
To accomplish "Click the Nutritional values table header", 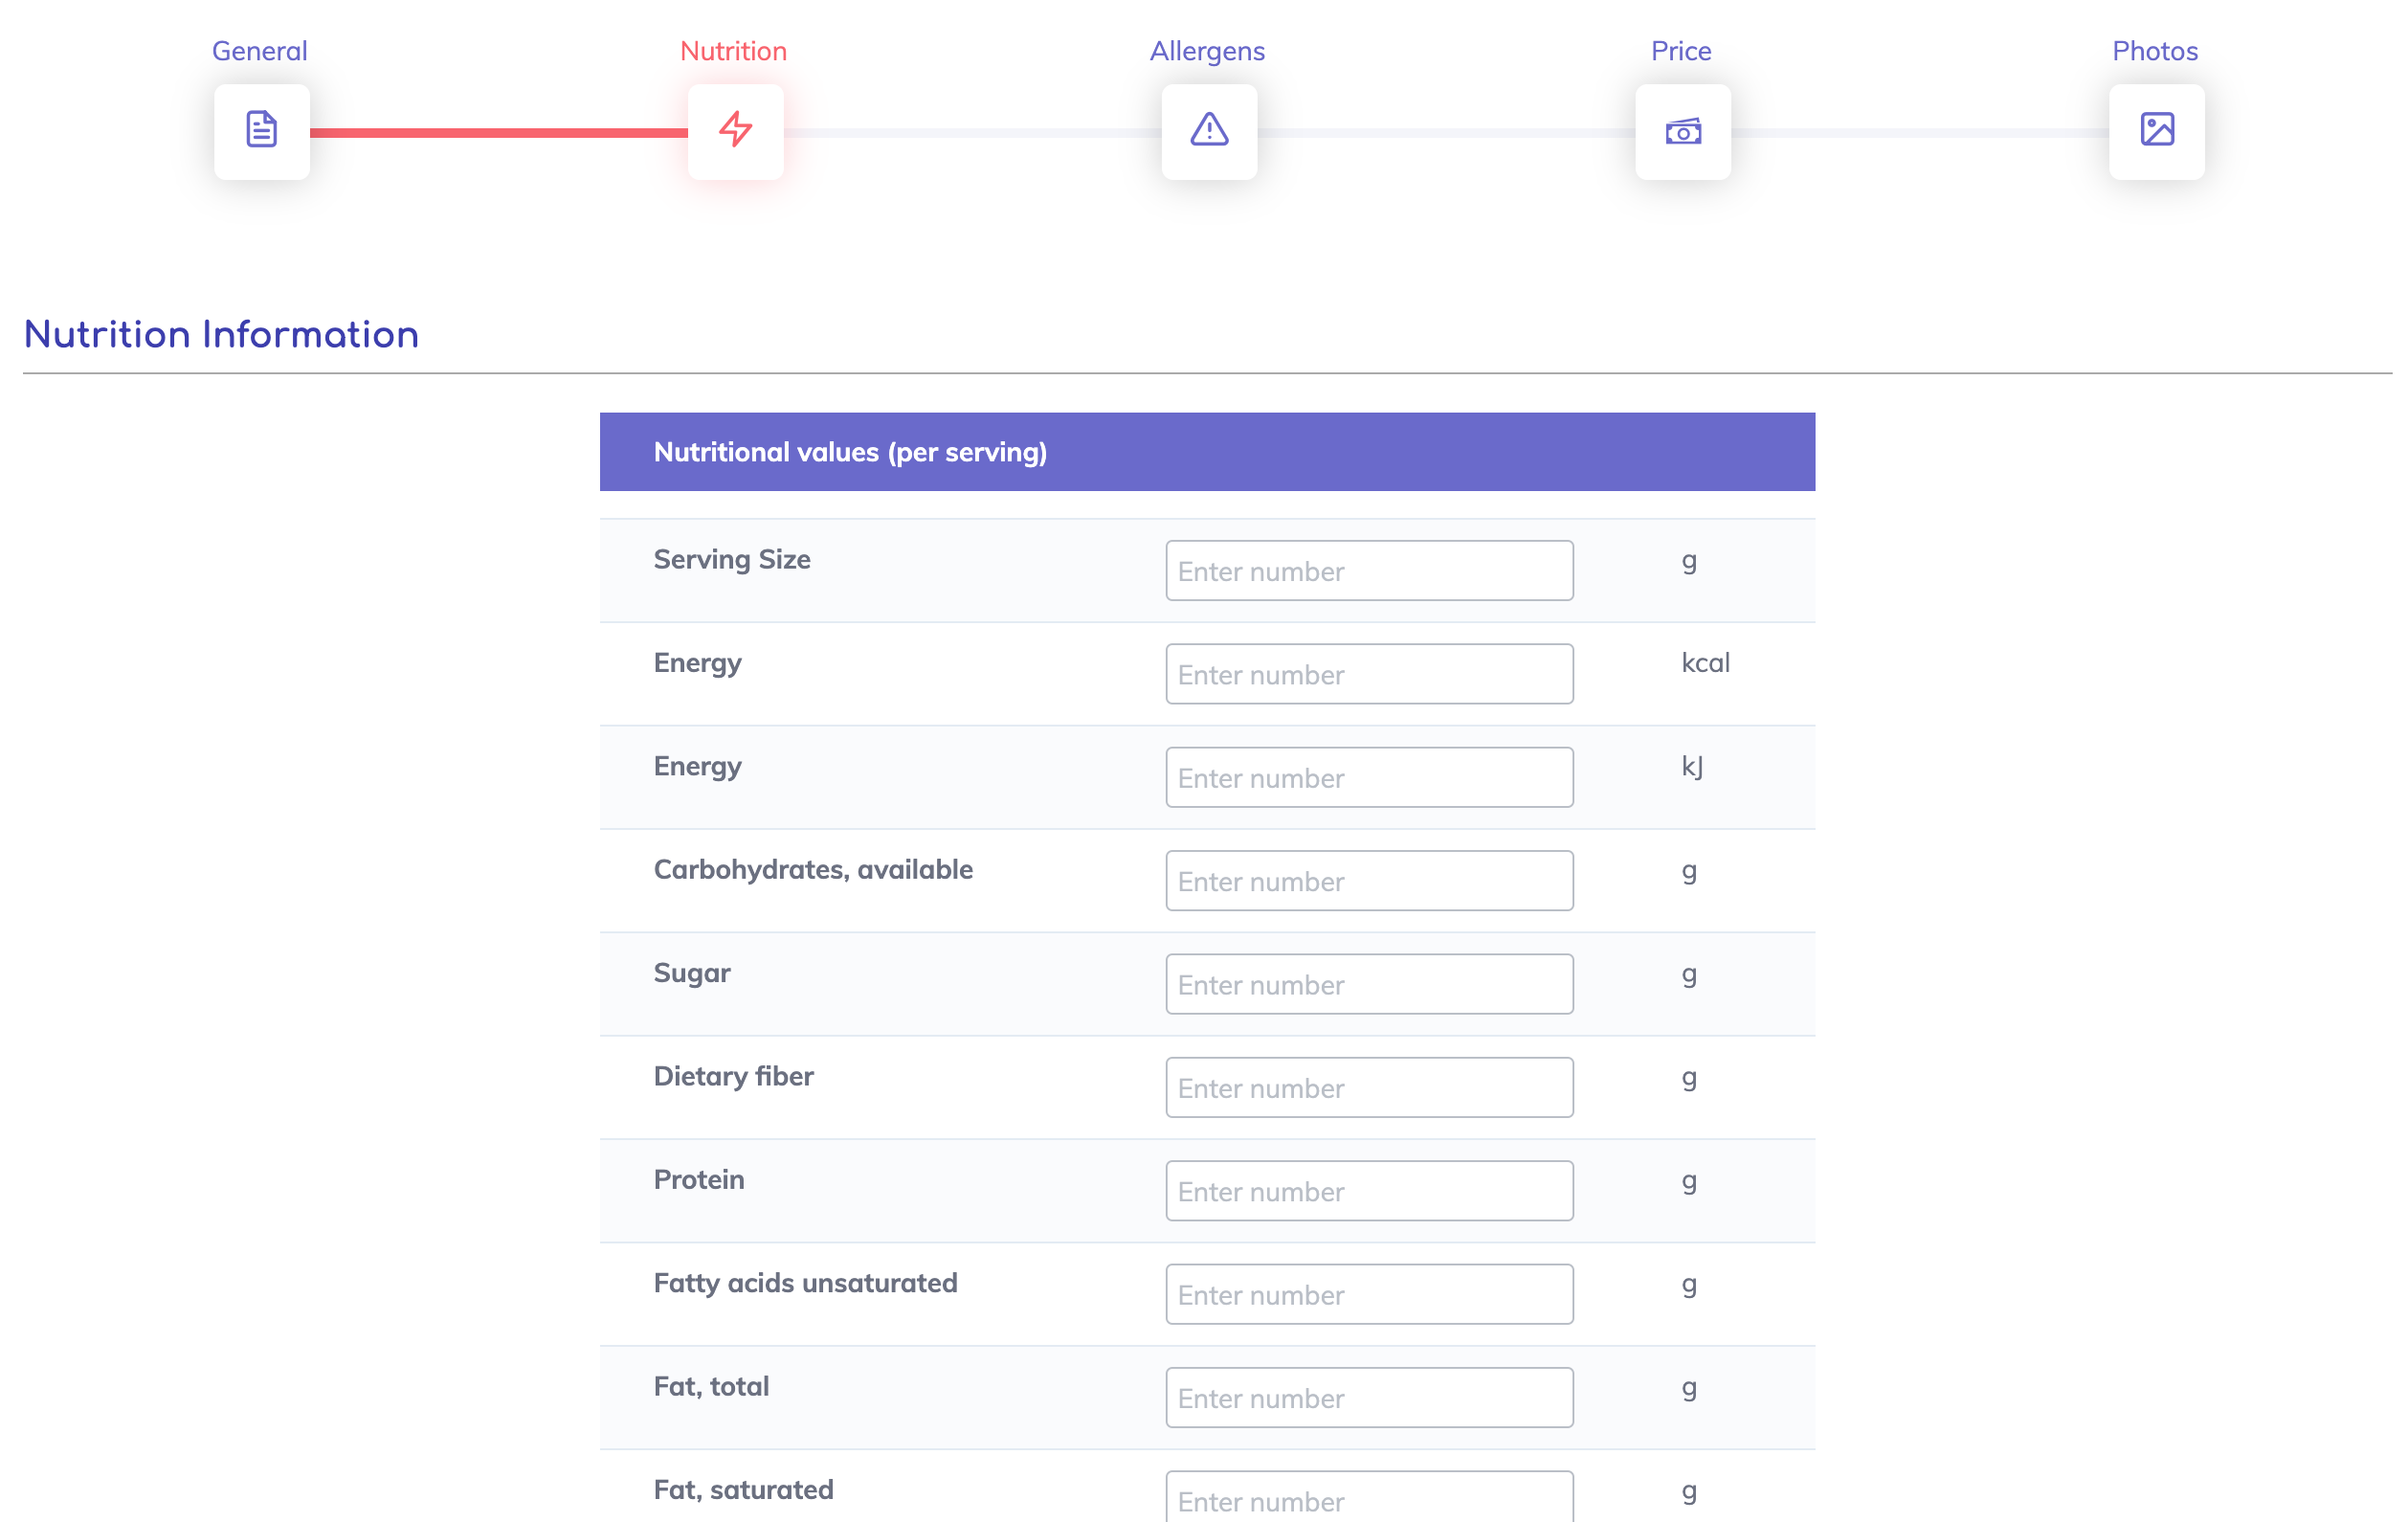I will click(1206, 452).
